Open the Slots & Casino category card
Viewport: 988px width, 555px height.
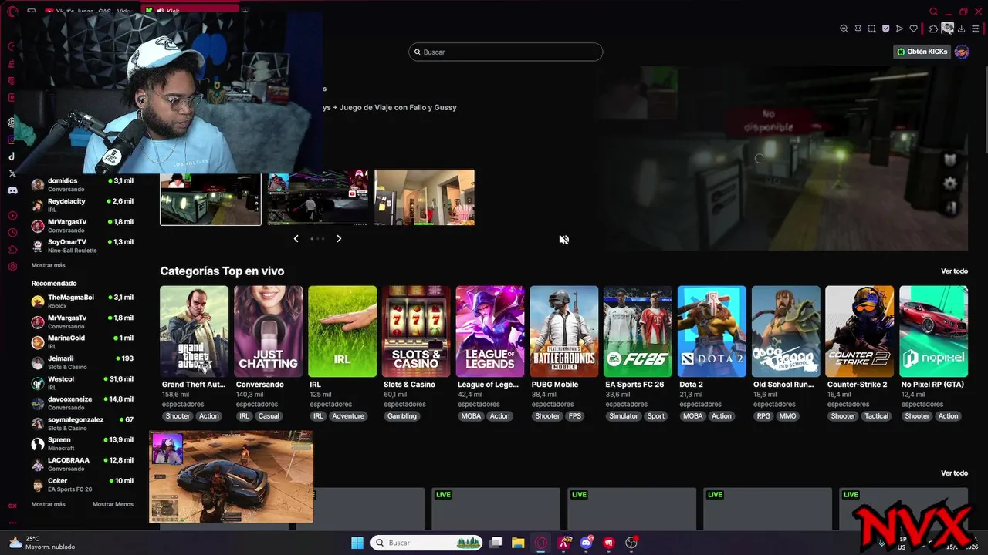(x=416, y=331)
